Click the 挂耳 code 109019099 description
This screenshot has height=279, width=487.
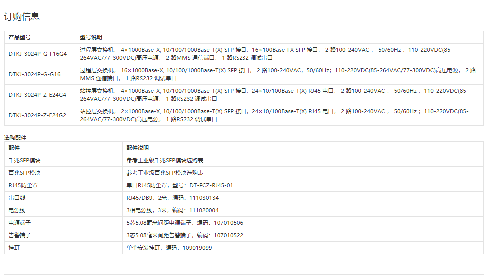coord(169,248)
